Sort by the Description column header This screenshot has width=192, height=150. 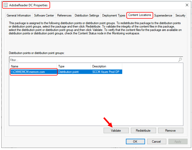(x=106, y=66)
